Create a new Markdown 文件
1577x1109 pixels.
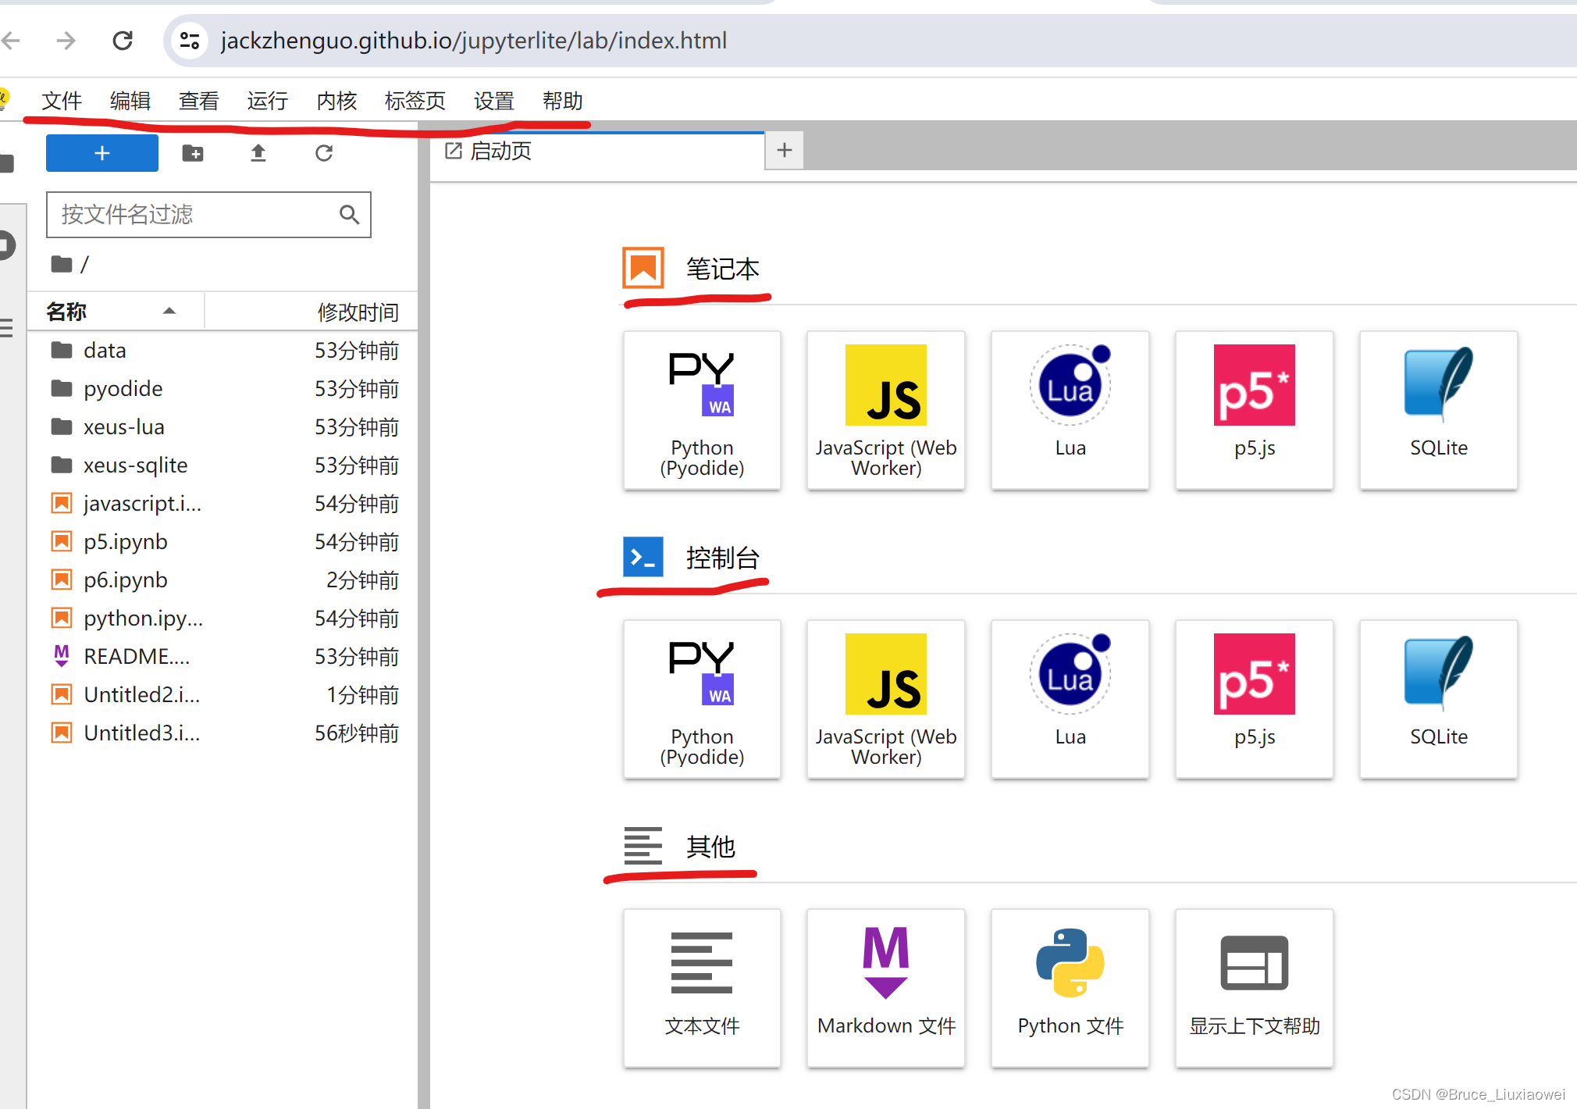tap(886, 989)
